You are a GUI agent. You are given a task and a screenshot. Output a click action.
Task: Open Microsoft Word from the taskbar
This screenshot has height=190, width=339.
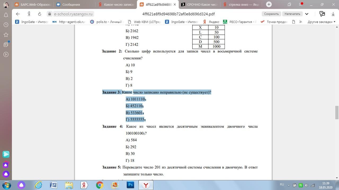tap(53, 185)
